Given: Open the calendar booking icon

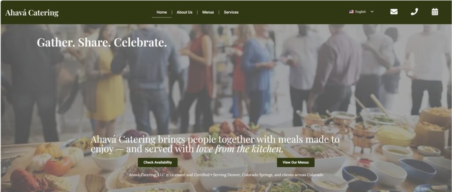Looking at the screenshot, I should [435, 12].
